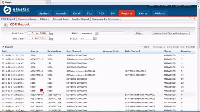The image size is (200, 112).
Task: Click the Account Code column header
Action: click(x=111, y=51)
